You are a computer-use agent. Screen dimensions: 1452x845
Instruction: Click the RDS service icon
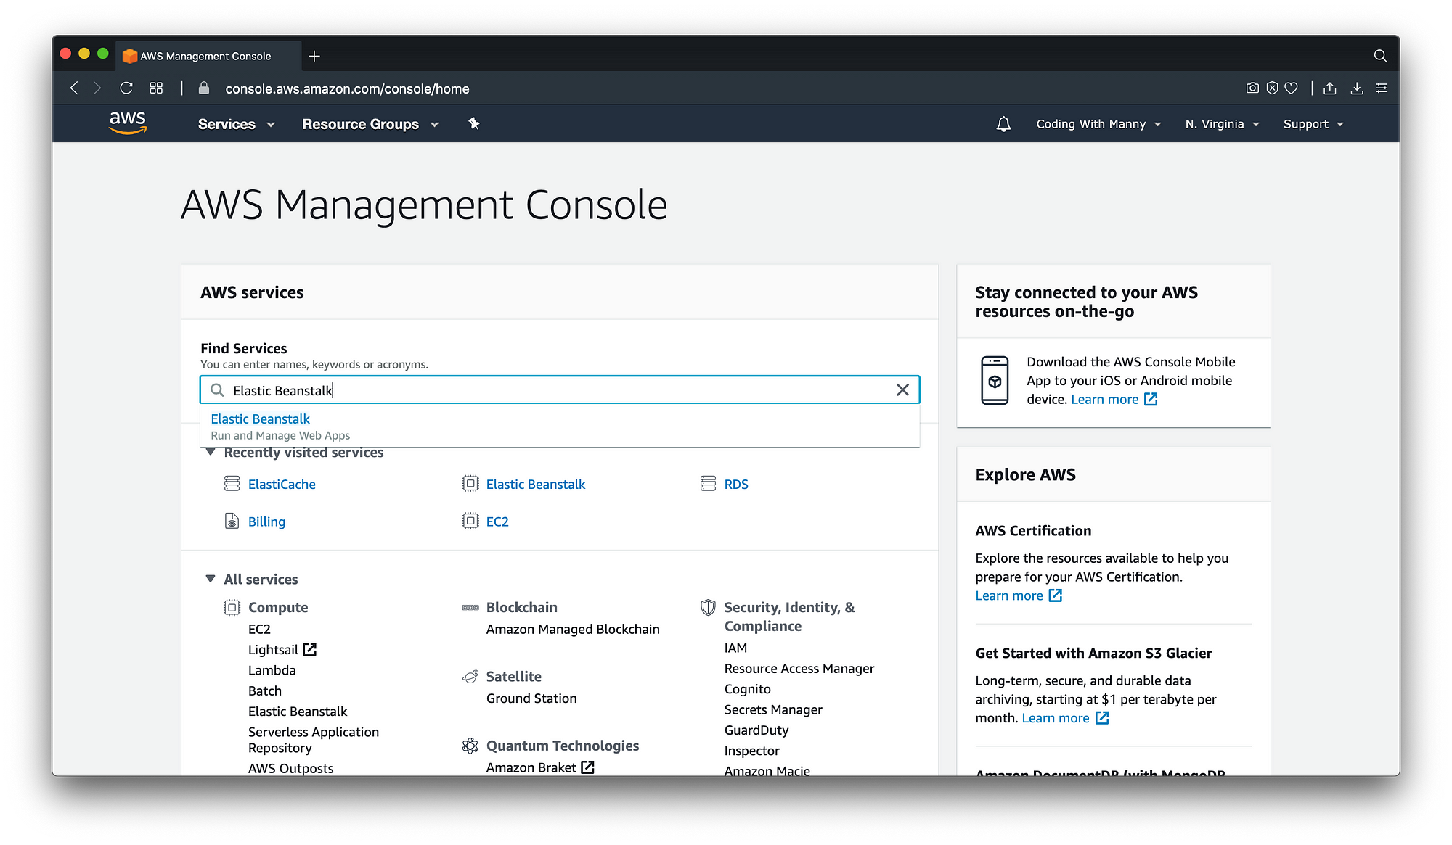pyautogui.click(x=707, y=484)
